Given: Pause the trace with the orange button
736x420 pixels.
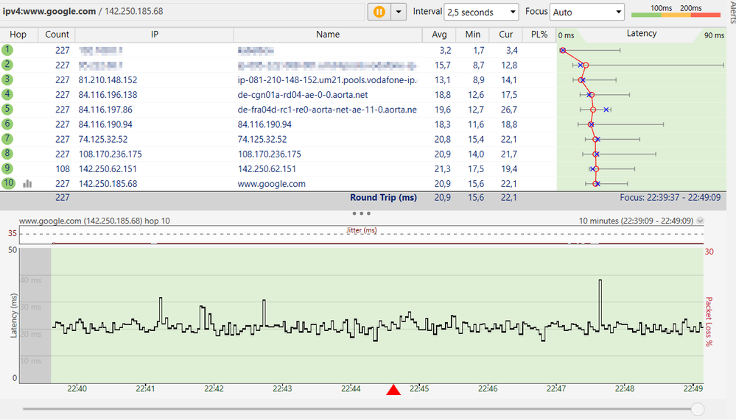Looking at the screenshot, I should coord(379,12).
